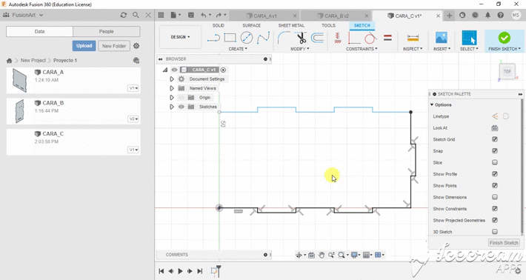Click the Orbit navigation tool
This screenshot has height=280, width=526.
coord(299,256)
